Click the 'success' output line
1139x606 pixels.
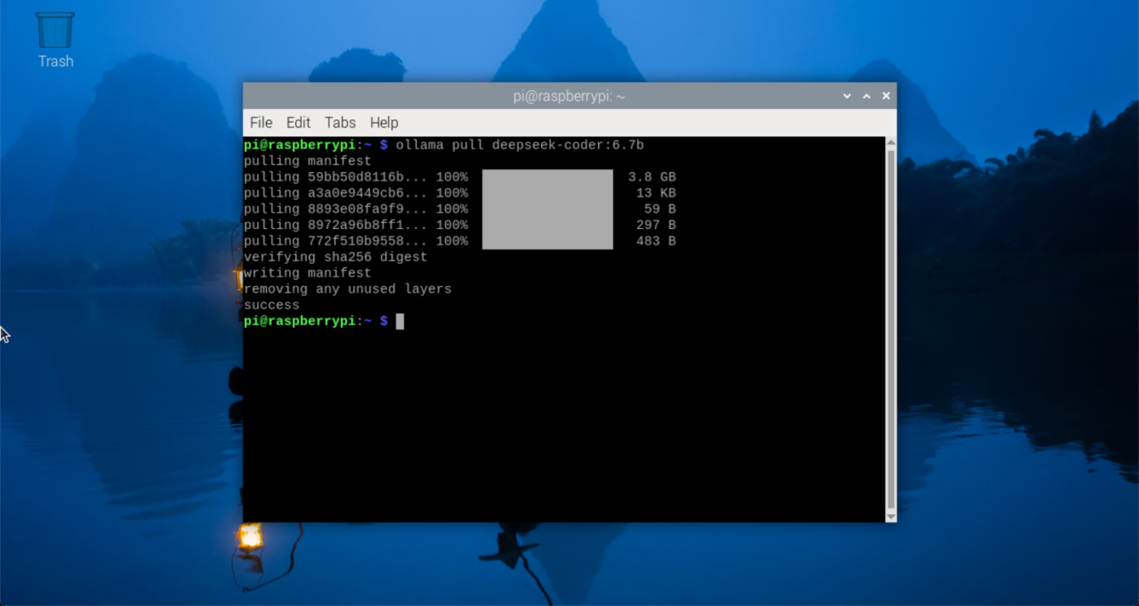(272, 305)
